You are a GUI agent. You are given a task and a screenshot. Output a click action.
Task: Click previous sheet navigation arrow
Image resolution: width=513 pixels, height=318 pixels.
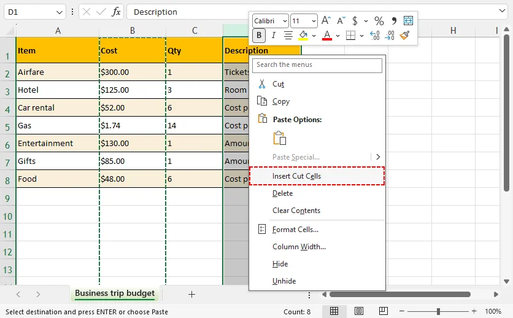pyautogui.click(x=18, y=295)
